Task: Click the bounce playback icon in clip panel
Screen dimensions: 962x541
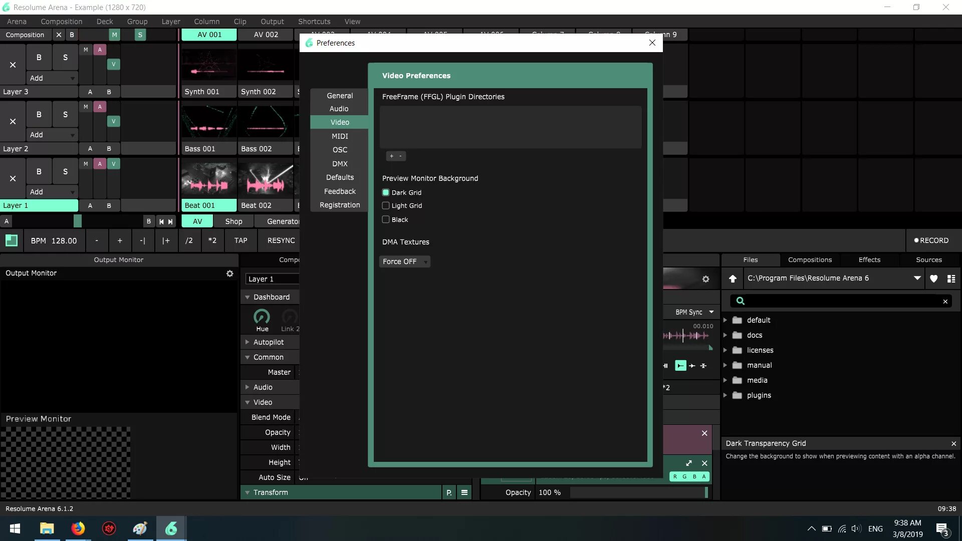Action: (703, 366)
